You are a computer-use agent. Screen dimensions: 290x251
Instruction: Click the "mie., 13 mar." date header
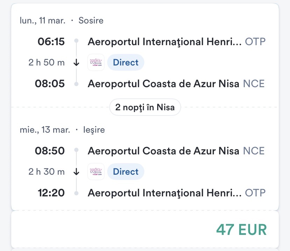point(45,130)
